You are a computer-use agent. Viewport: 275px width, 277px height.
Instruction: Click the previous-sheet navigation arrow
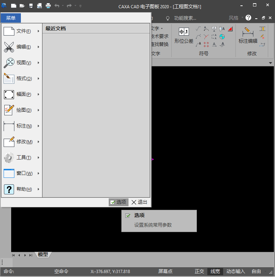click(x=19, y=255)
